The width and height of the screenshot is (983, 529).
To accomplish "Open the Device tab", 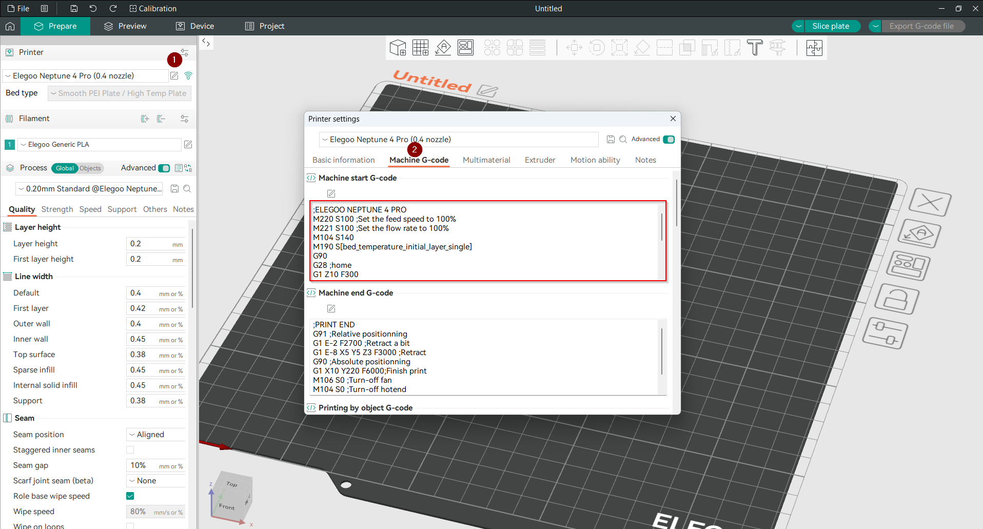I will pos(195,26).
